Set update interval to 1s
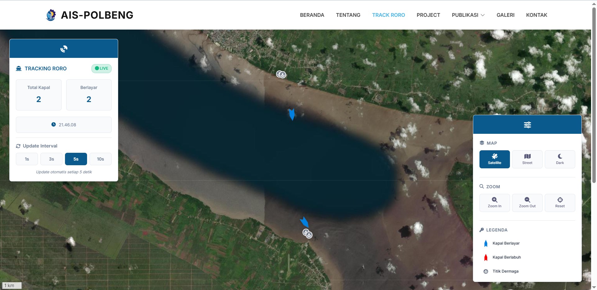Image resolution: width=597 pixels, height=290 pixels. click(27, 159)
